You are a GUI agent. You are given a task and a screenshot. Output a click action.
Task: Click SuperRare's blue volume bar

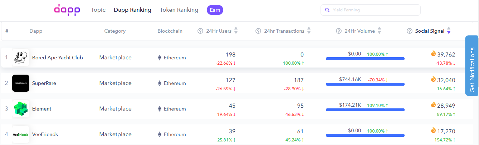365,84
